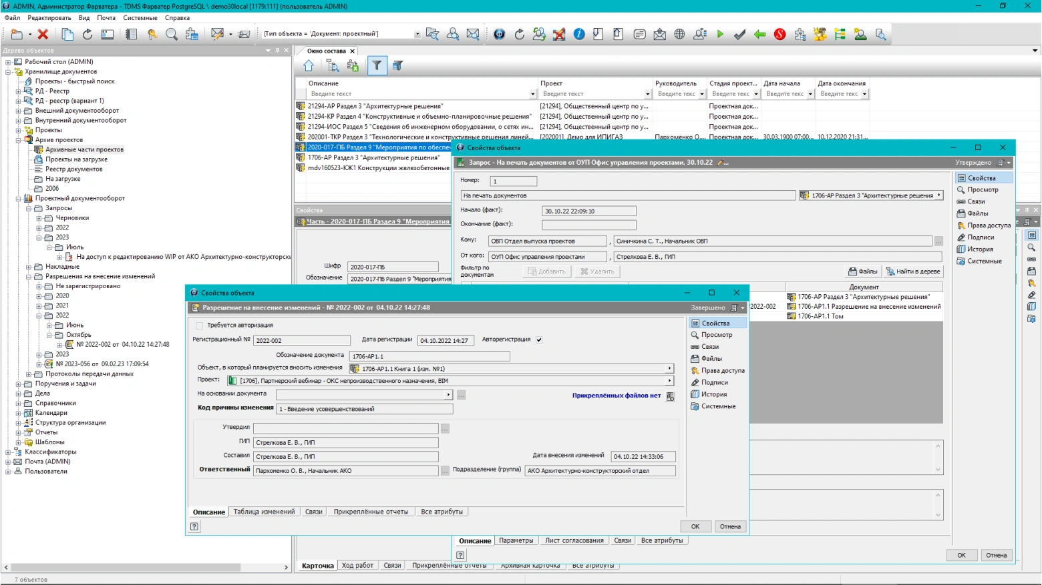Viewport: 1042px width, 585px height.
Task: Click the green play arrow toolbar icon
Action: (x=720, y=34)
